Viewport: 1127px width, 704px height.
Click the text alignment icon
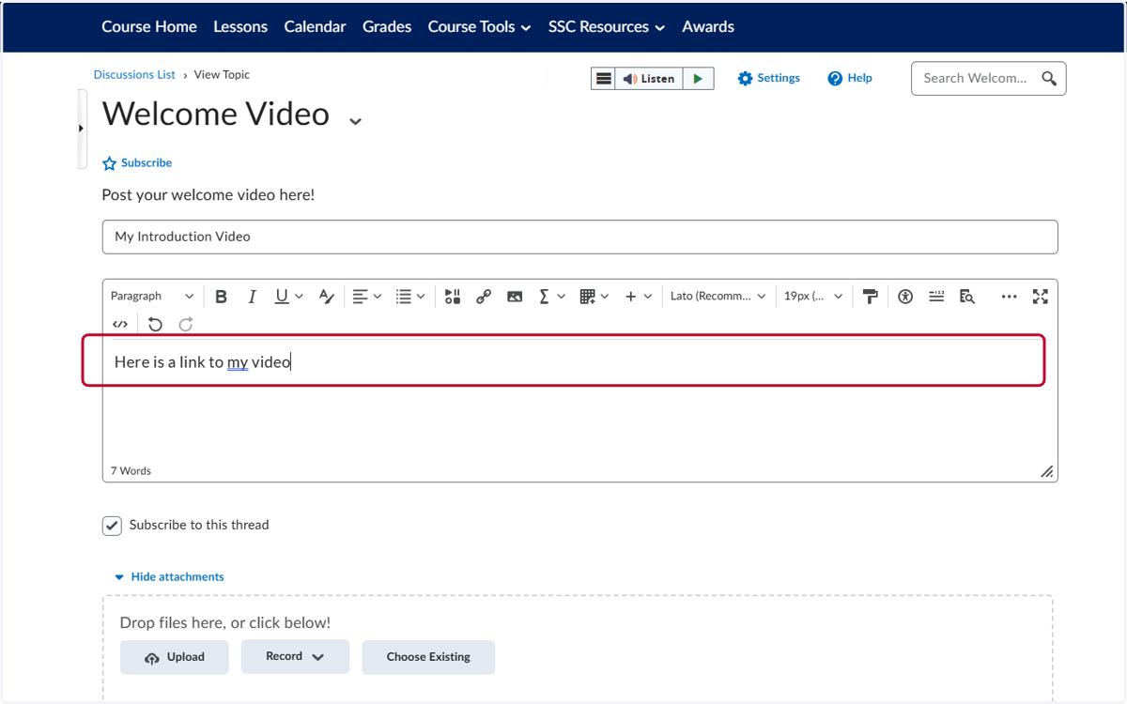[360, 297]
